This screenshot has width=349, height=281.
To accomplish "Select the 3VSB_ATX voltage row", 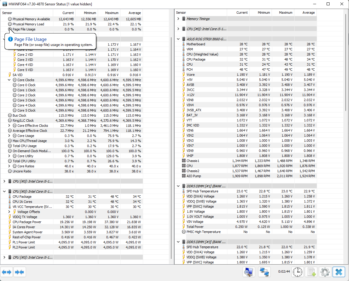I will click(246, 110).
